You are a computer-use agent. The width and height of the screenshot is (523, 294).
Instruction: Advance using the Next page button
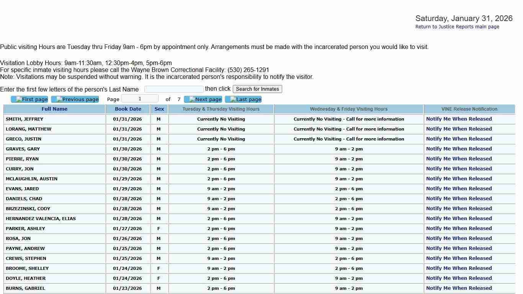click(203, 100)
